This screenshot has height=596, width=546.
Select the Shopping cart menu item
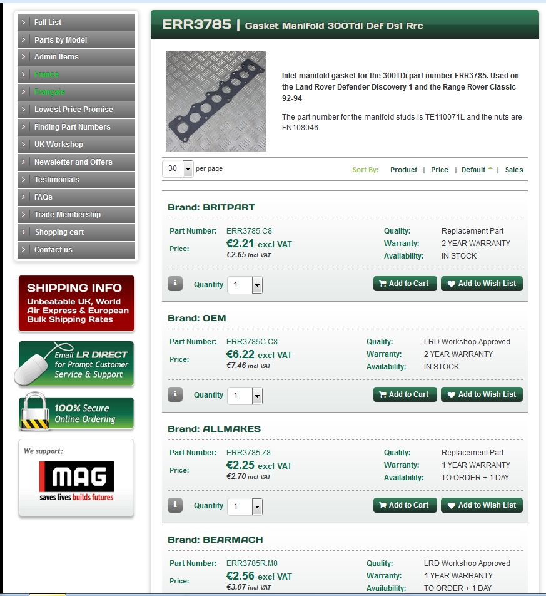(x=59, y=232)
